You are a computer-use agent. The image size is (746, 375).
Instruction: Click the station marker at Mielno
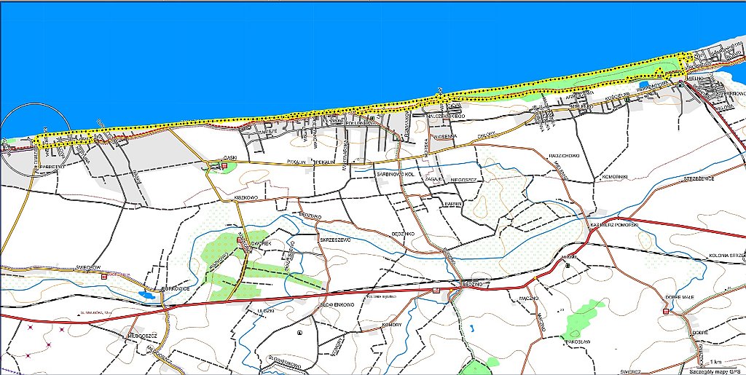(681, 84)
